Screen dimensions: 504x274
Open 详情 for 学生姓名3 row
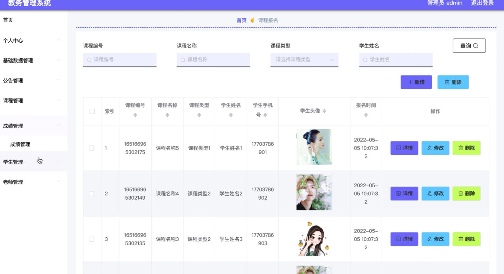404,239
